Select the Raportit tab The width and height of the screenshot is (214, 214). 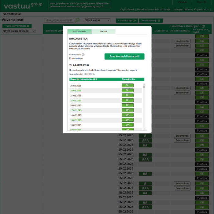pos(104,31)
